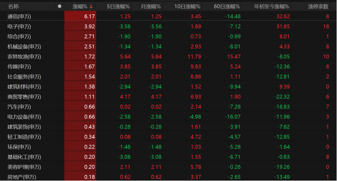The image size is (337, 181).
Task: Click 电力设备 60-day value -16.07
Action: 233,117
